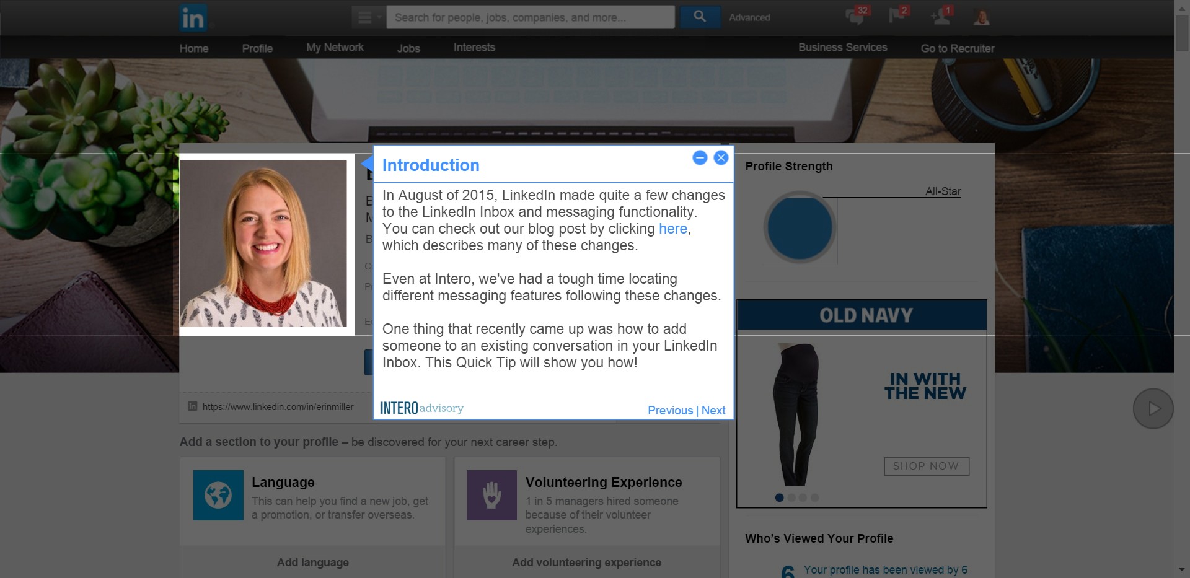
Task: Follow the 'here' blog post link
Action: (x=673, y=229)
